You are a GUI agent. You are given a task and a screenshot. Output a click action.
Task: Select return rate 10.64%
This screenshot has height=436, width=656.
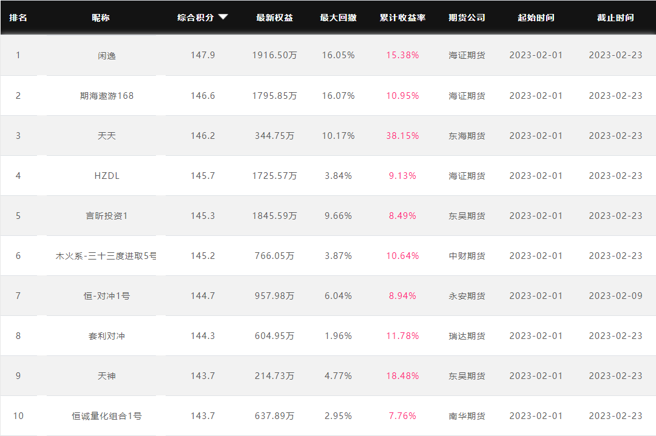(402, 256)
